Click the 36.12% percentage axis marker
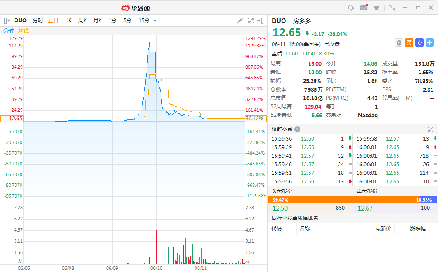Screen dimensions: 438x272 (256, 119)
